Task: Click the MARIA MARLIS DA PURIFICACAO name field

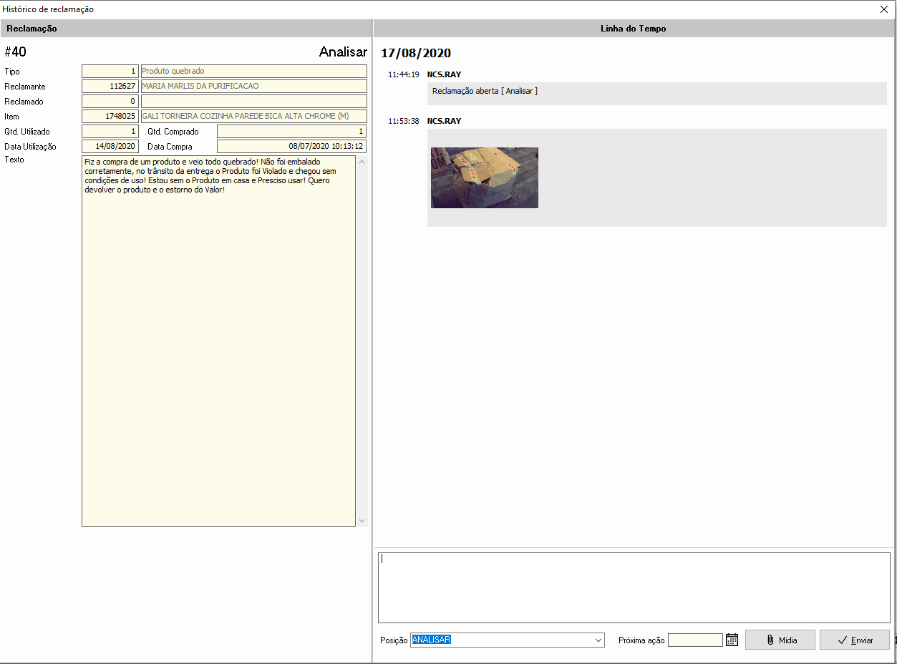Action: (x=254, y=87)
